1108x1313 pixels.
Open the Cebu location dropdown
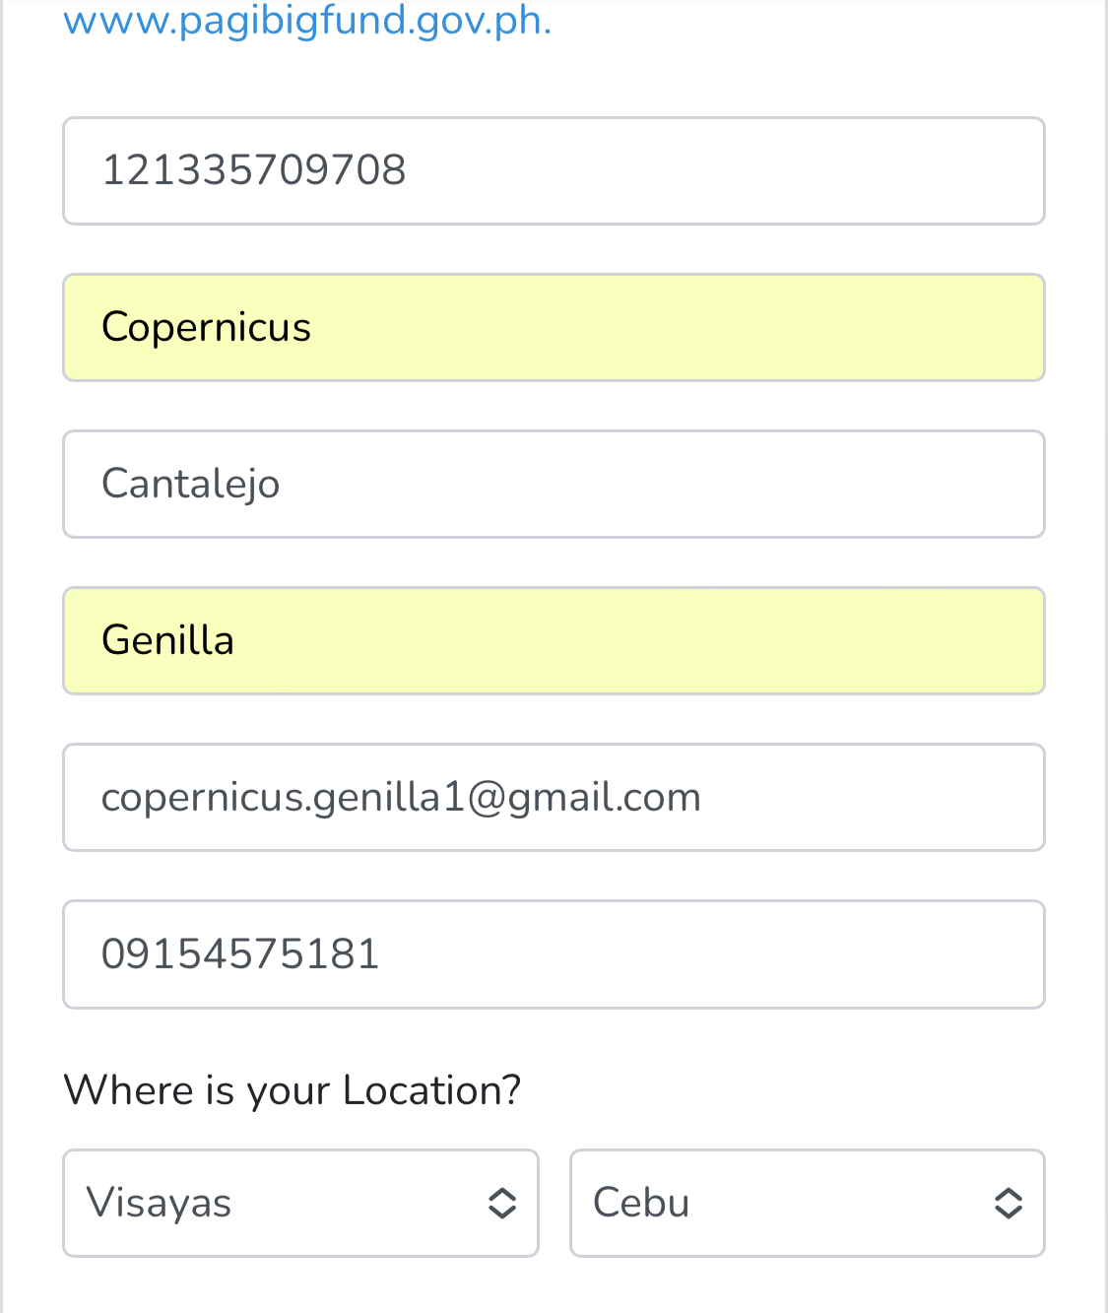(807, 1203)
